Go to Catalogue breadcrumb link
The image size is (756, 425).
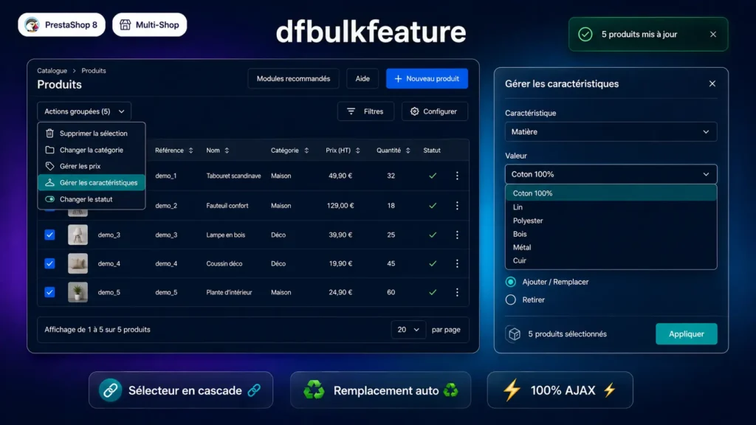click(x=52, y=71)
